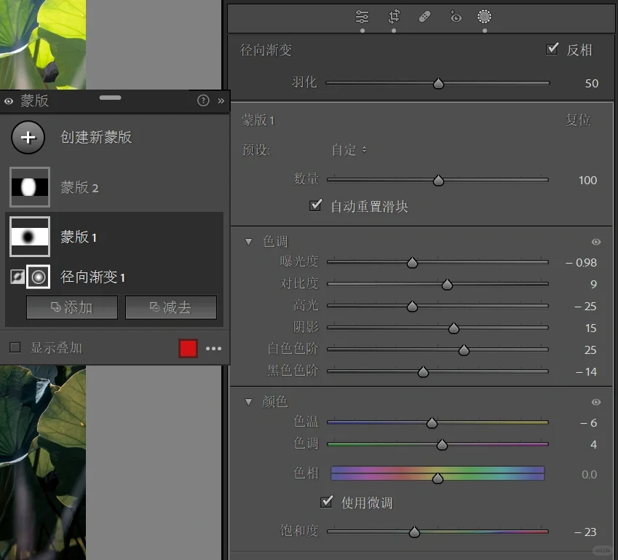Screen dimensions: 618x560
Task: Click the 阴影 value 15 field
Action: pyautogui.click(x=590, y=328)
